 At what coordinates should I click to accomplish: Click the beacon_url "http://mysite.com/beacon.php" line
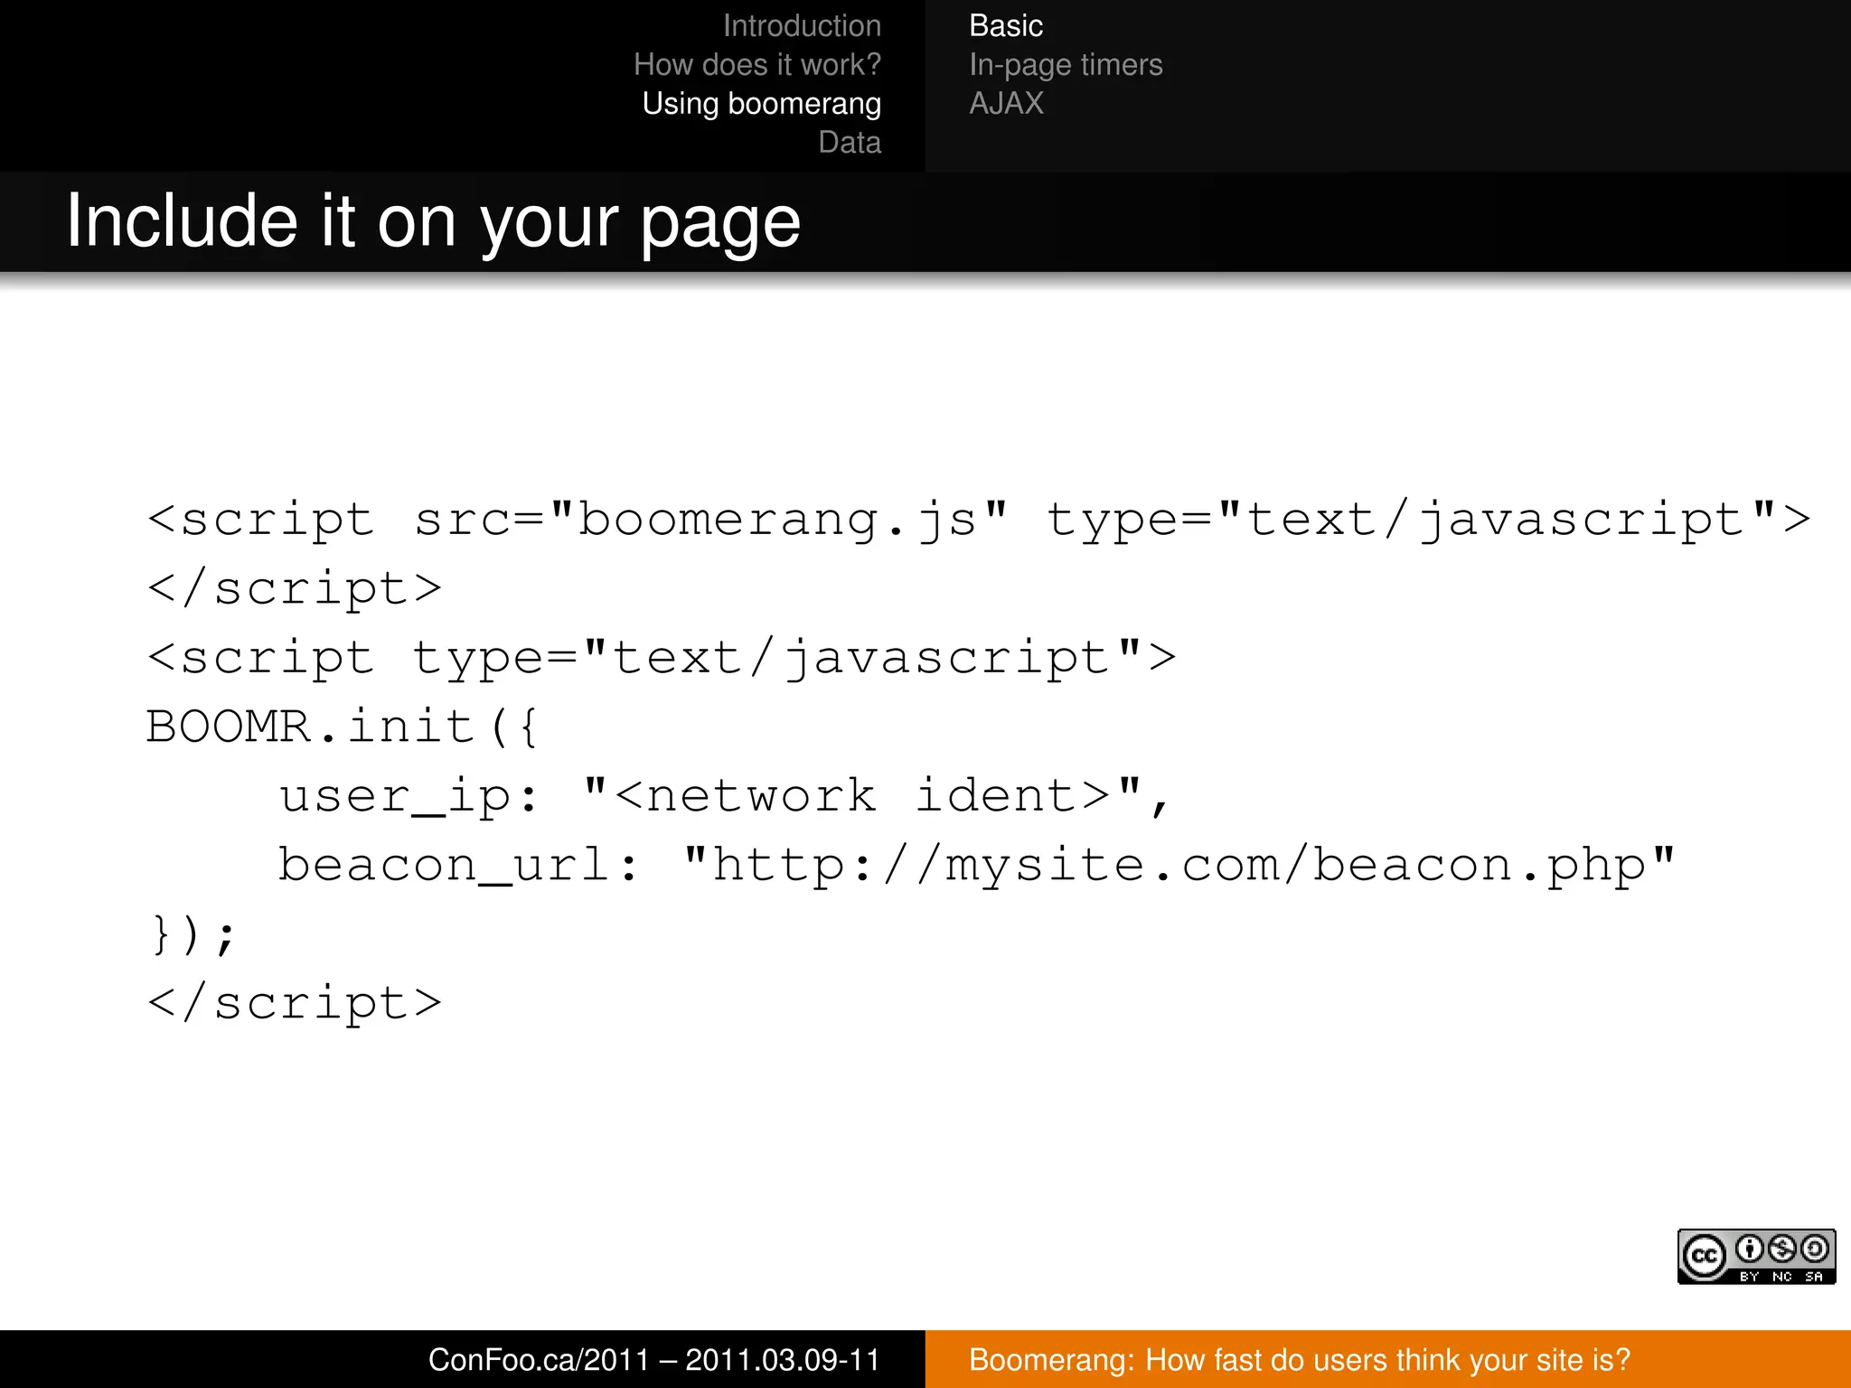(977, 866)
